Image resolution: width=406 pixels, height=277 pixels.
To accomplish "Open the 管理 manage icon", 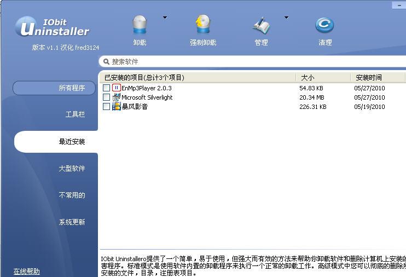I will [261, 26].
